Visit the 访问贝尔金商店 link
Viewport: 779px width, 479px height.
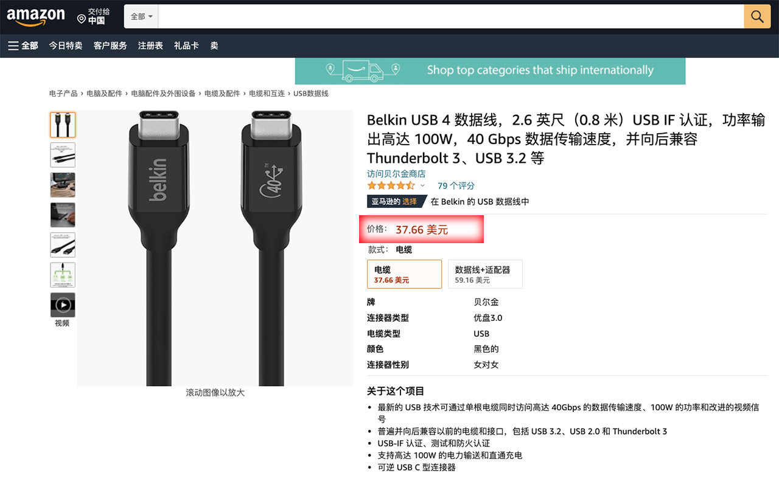click(396, 174)
